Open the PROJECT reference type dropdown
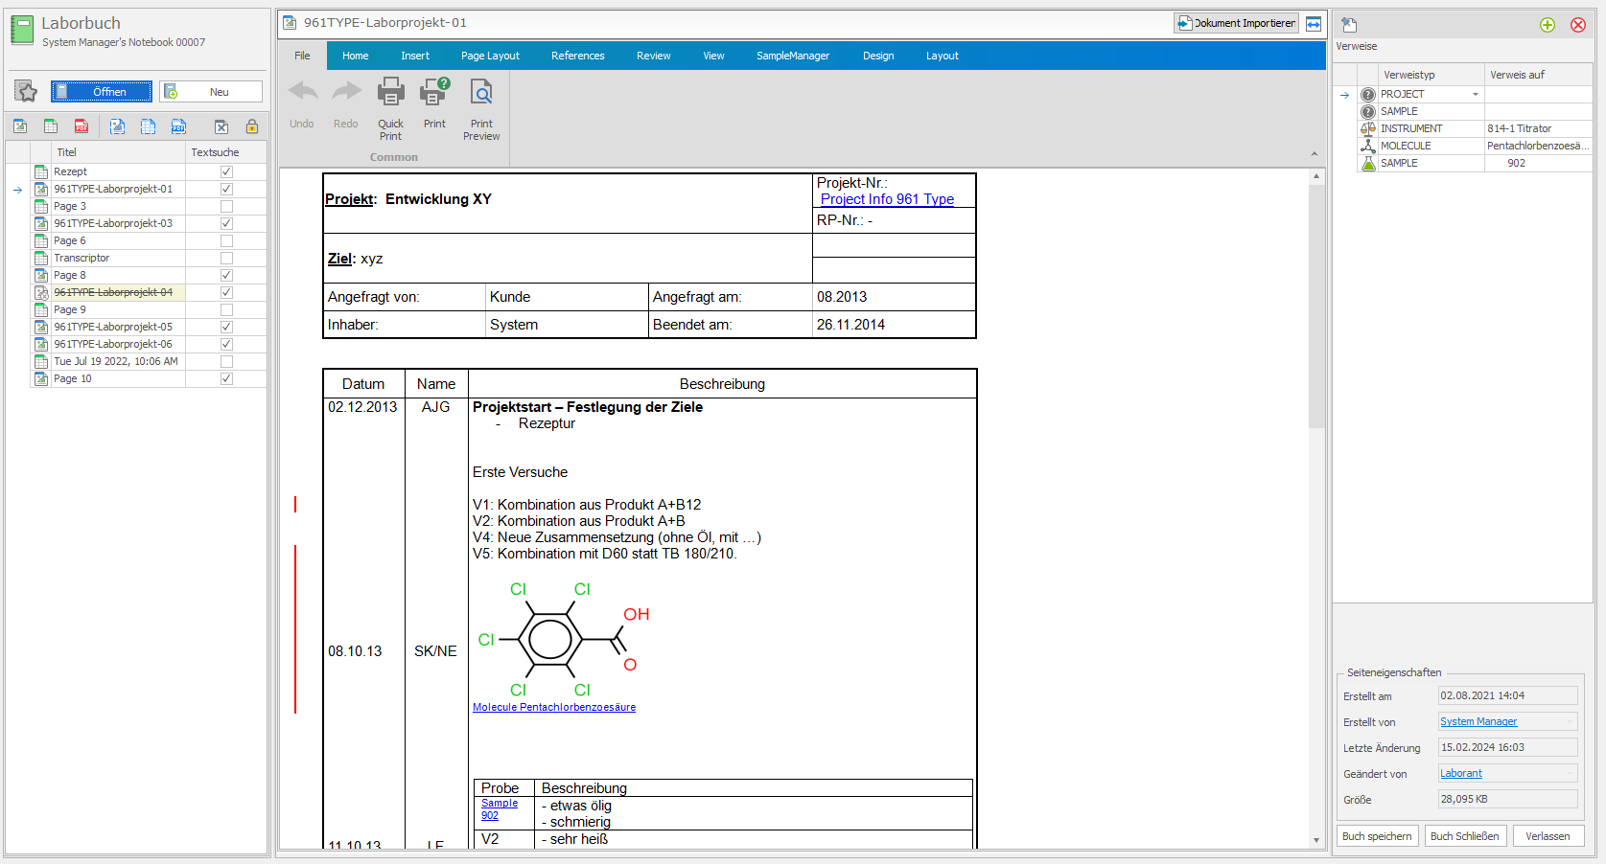This screenshot has height=864, width=1606. point(1475,94)
